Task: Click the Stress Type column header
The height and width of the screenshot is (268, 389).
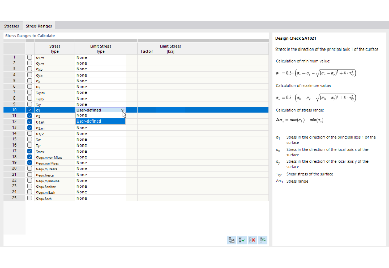Action: pyautogui.click(x=55, y=48)
